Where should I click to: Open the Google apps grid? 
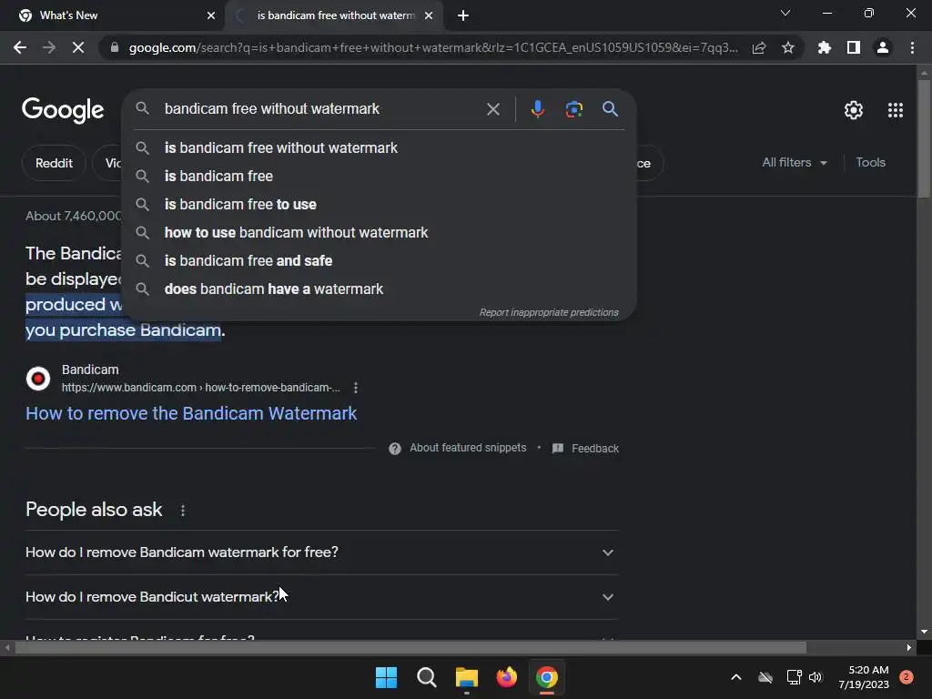[x=896, y=110]
